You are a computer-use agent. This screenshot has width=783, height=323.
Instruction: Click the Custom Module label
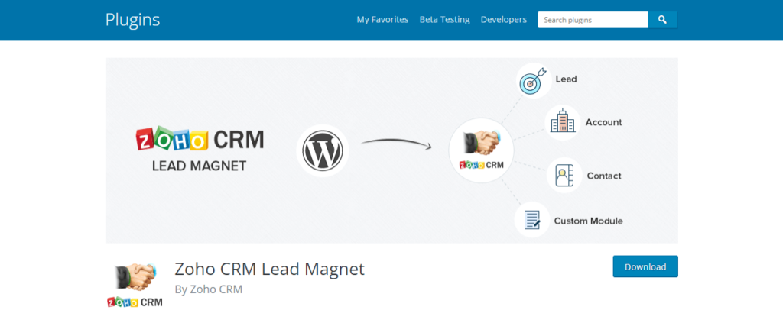(588, 221)
